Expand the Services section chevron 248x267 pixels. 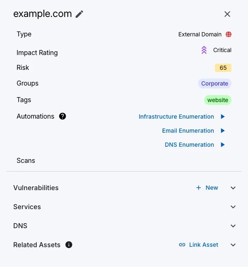click(233, 207)
